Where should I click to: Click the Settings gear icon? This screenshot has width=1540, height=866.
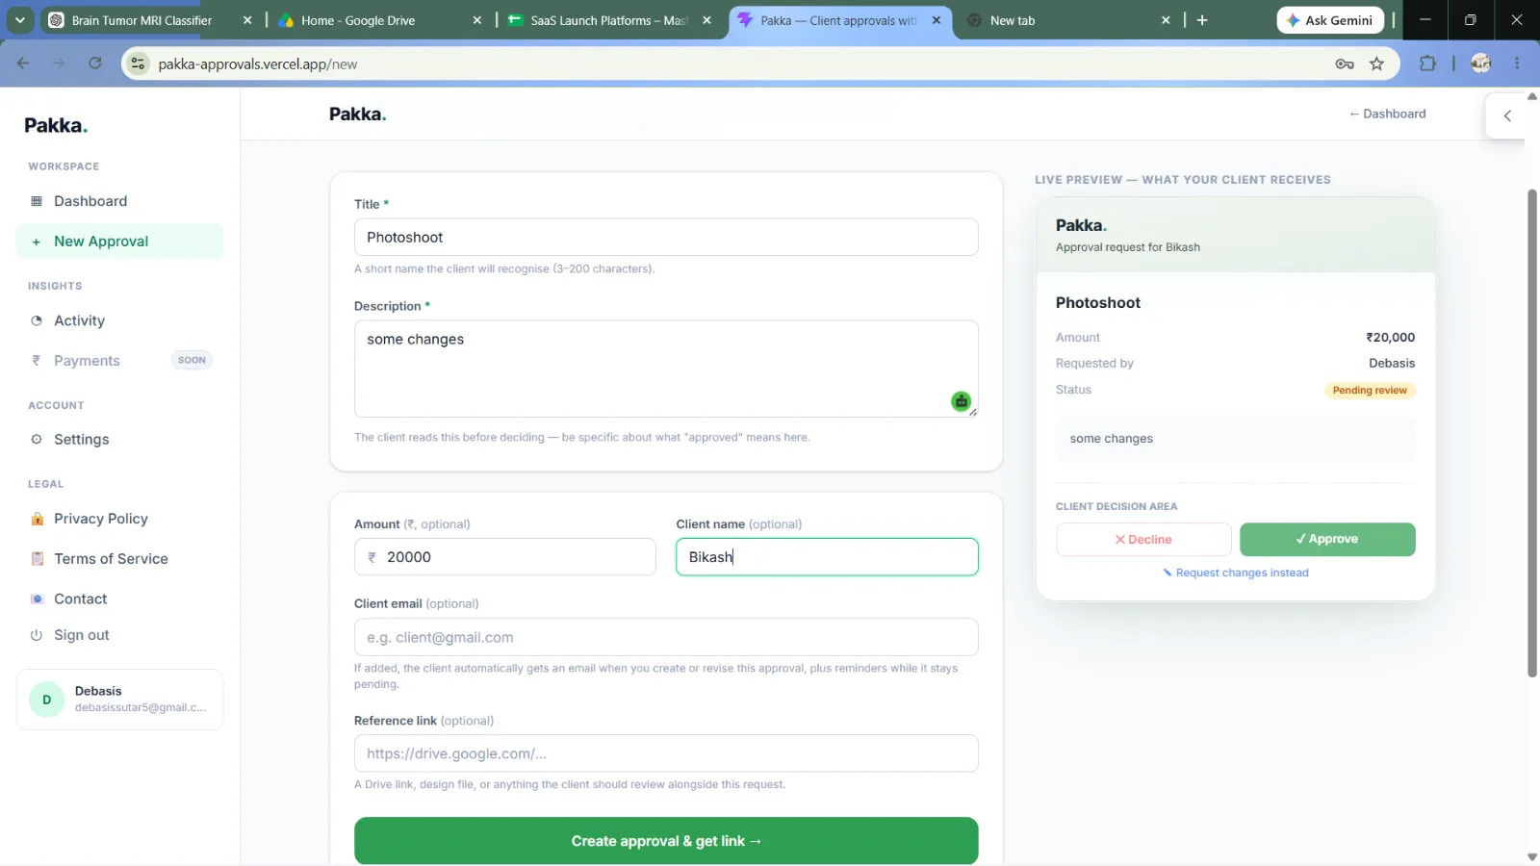(x=37, y=440)
